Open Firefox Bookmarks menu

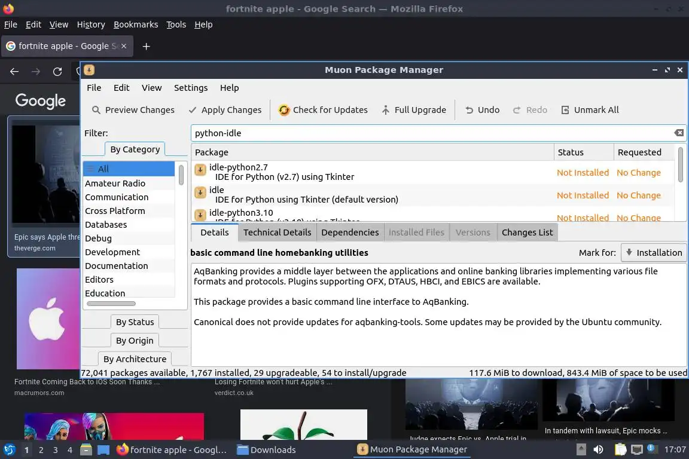point(136,25)
